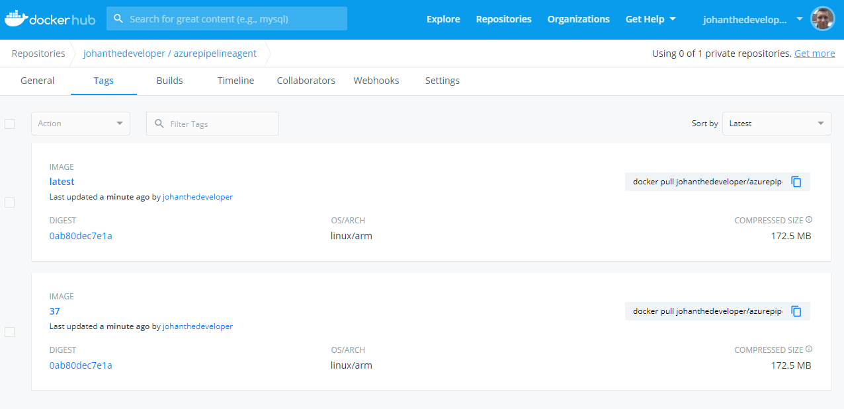Open digest 0ab80dec7e1a for tag 37
The height and width of the screenshot is (409, 844).
81,365
